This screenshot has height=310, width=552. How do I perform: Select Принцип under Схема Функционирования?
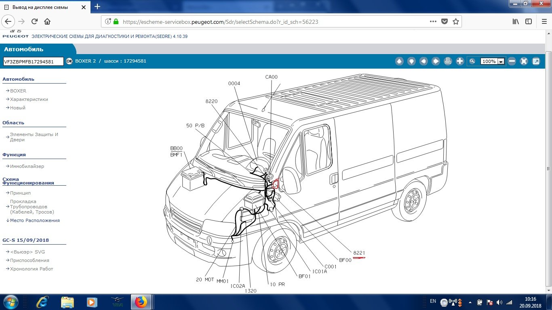coord(20,193)
